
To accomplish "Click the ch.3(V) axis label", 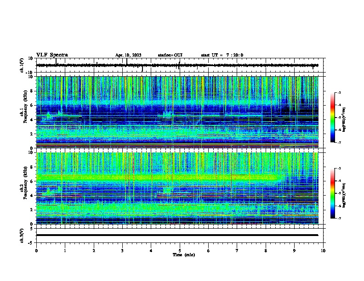I will coord(22,236).
